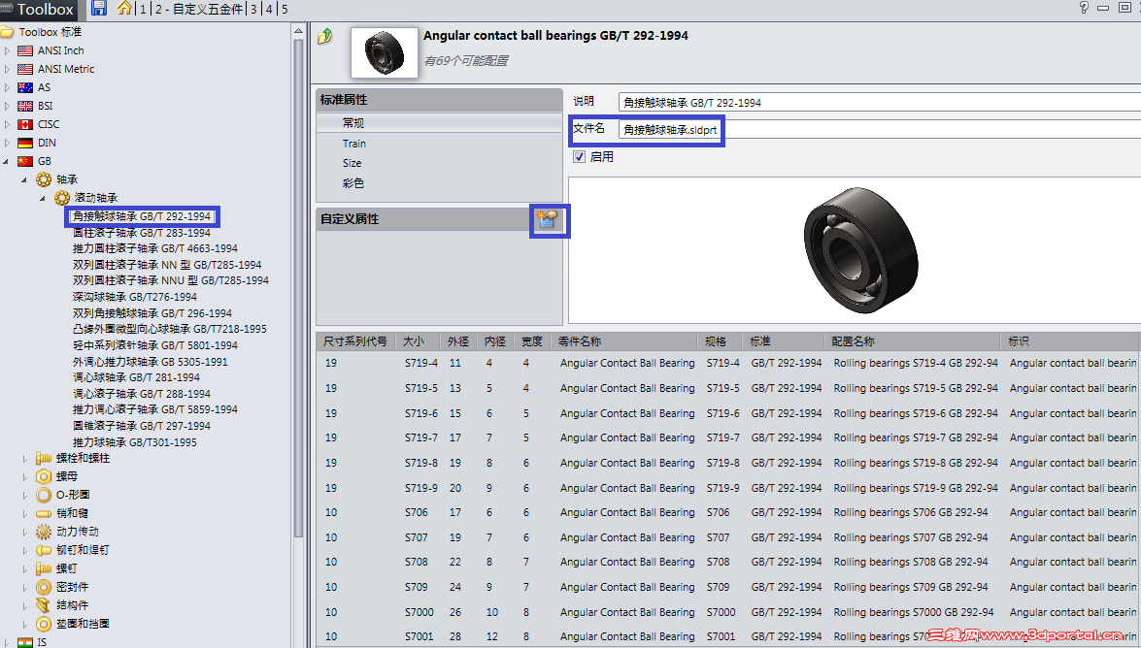Select 深沟球轴承 GB/T276-1994 tree item

point(135,297)
